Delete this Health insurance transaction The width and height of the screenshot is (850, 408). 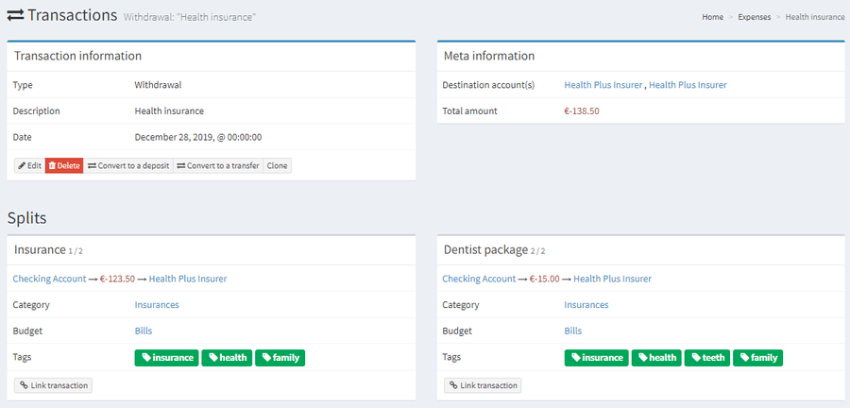(64, 166)
